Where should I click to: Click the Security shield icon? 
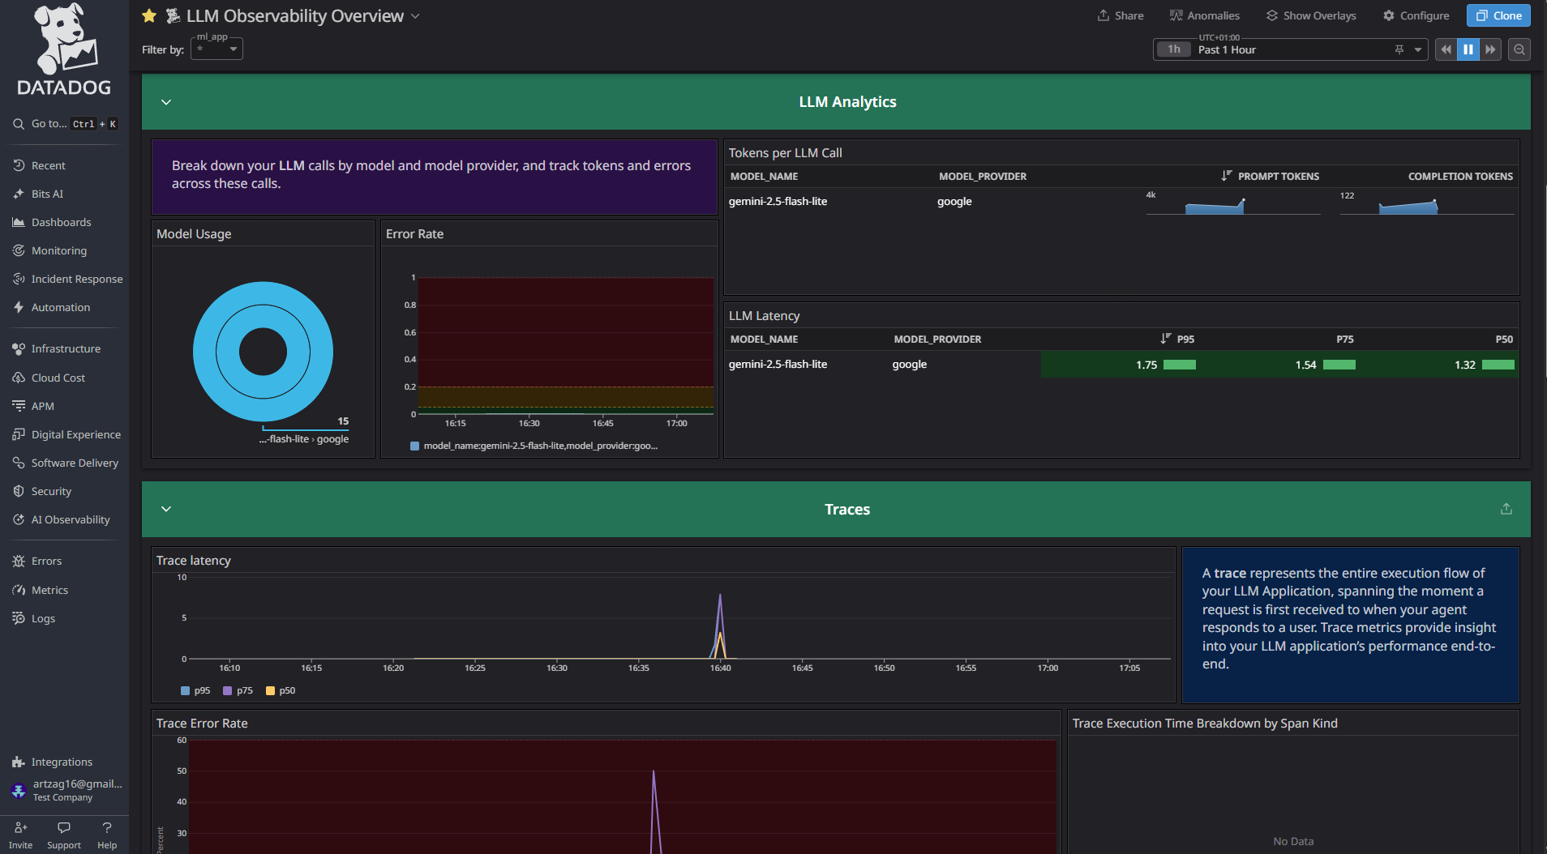tap(19, 491)
